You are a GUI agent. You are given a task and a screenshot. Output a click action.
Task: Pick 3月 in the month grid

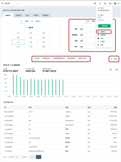(44, 33)
